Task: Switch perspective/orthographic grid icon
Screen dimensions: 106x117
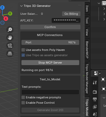Action: (x=10, y=54)
